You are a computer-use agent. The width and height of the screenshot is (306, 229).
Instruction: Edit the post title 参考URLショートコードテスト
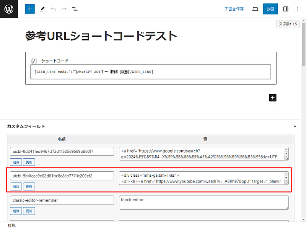[101, 36]
